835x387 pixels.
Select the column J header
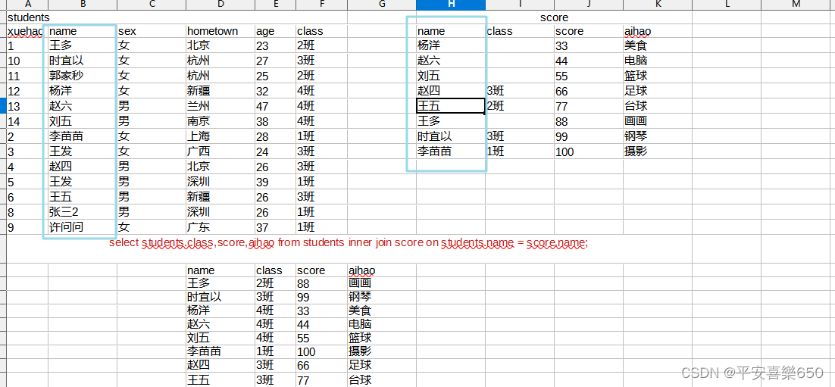[x=589, y=5]
